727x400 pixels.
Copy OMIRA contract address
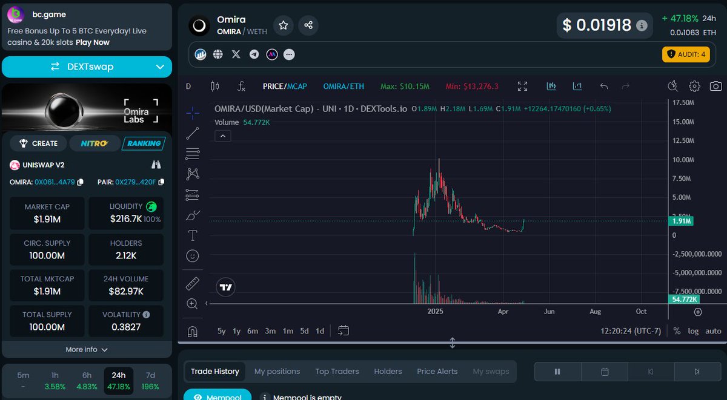(x=81, y=182)
